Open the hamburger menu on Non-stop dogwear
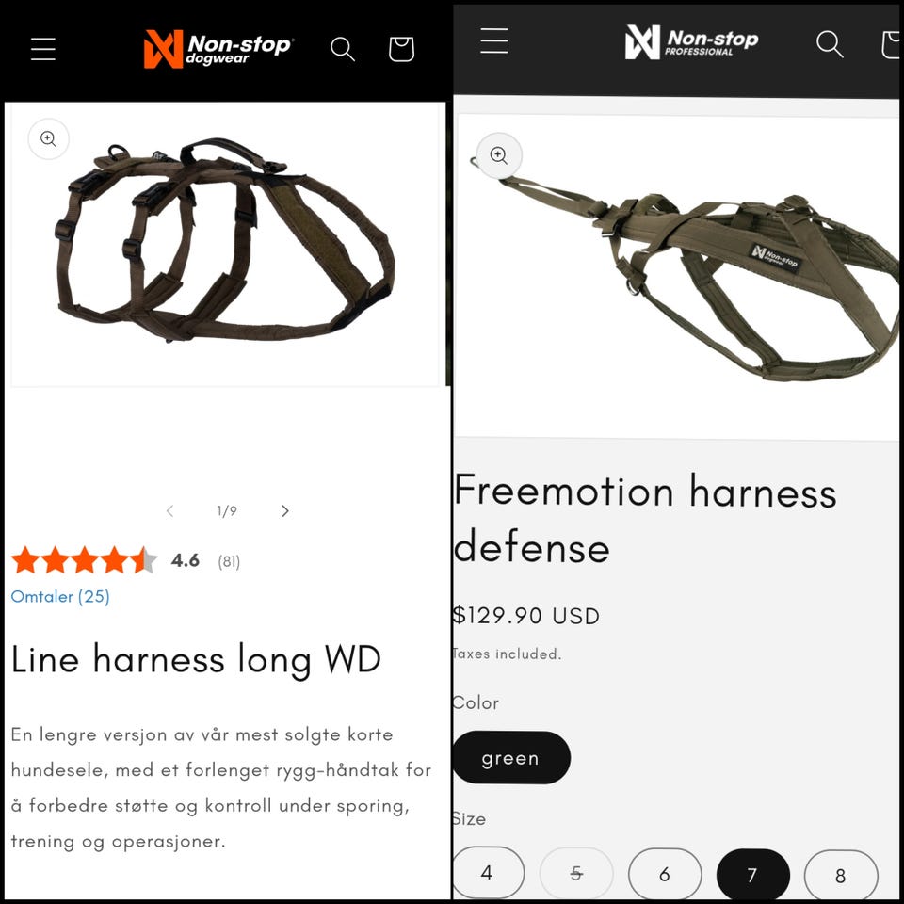 pyautogui.click(x=43, y=48)
